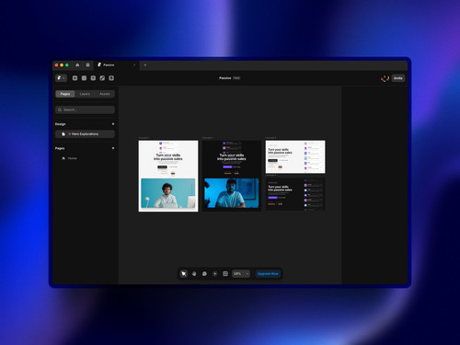Open a new tab with plus button
This screenshot has width=460, height=345.
tap(145, 65)
